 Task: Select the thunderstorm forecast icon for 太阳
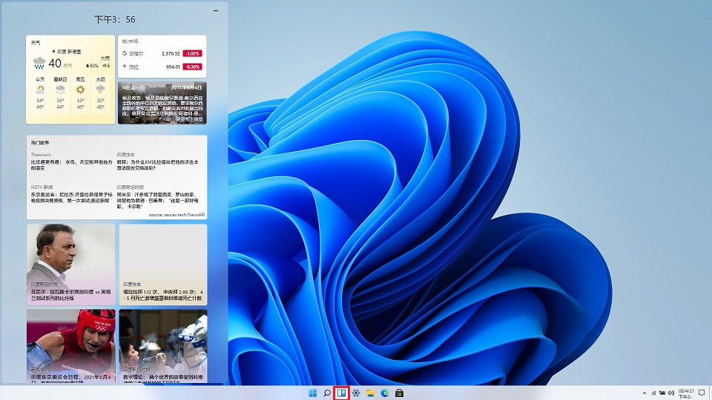click(x=100, y=90)
